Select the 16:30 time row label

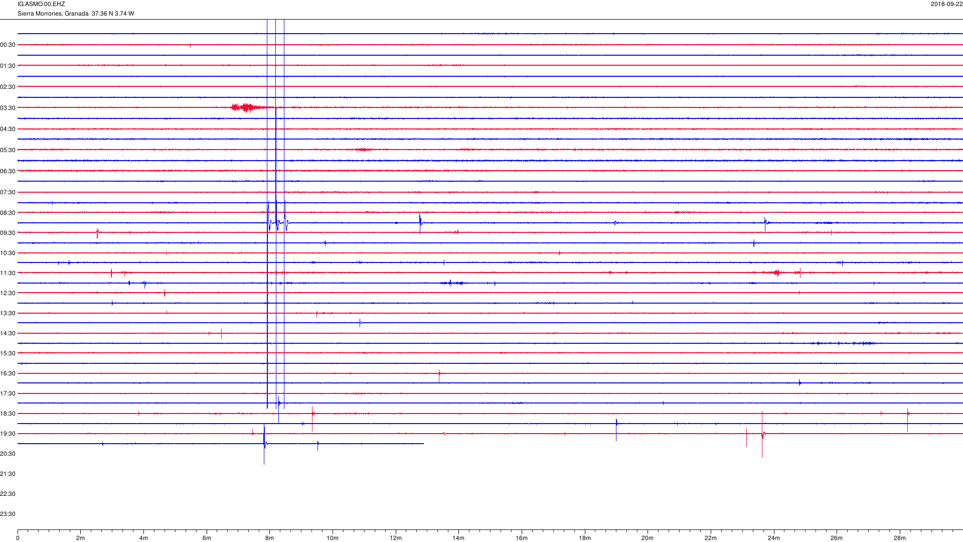(8, 373)
